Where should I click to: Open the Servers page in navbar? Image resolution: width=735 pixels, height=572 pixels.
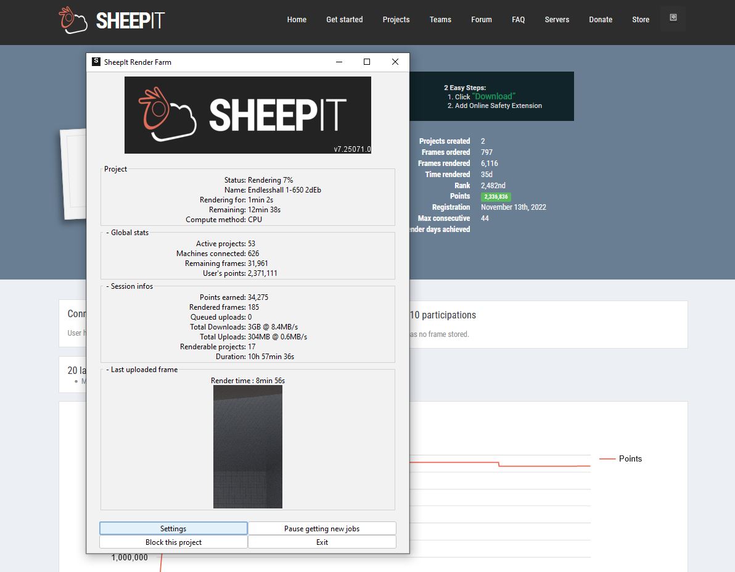(x=557, y=20)
